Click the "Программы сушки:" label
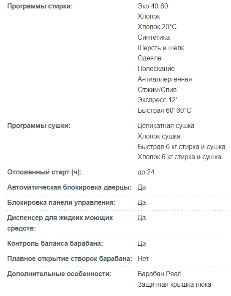Image resolution: width=231 pixels, height=296 pixels. click(x=39, y=125)
